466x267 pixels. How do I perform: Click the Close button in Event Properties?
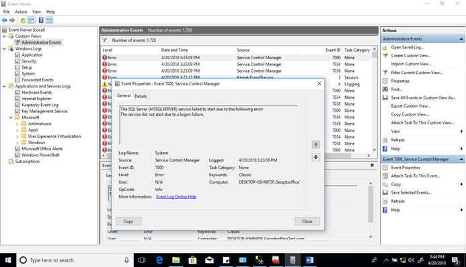307,221
